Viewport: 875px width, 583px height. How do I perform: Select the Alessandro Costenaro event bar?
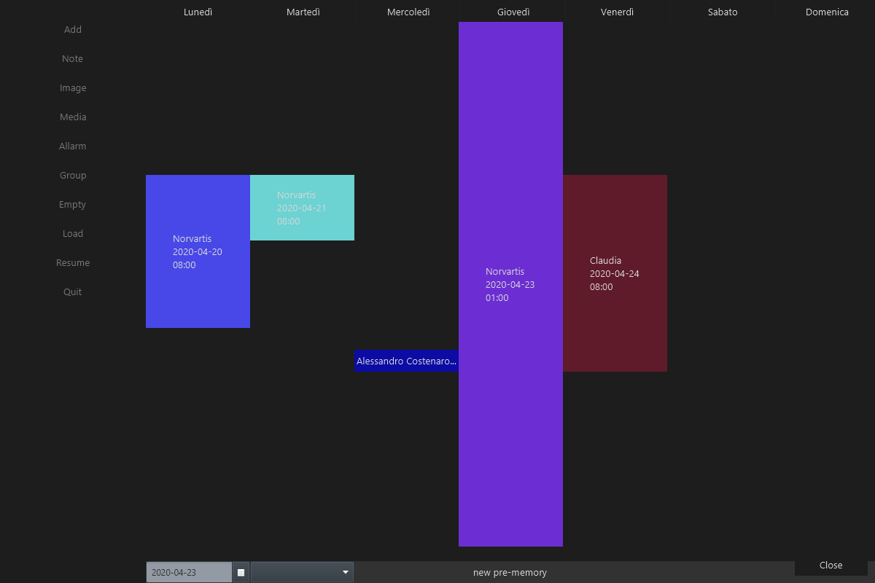coord(406,361)
